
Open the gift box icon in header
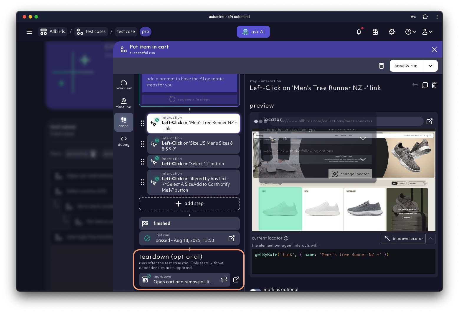[375, 32]
